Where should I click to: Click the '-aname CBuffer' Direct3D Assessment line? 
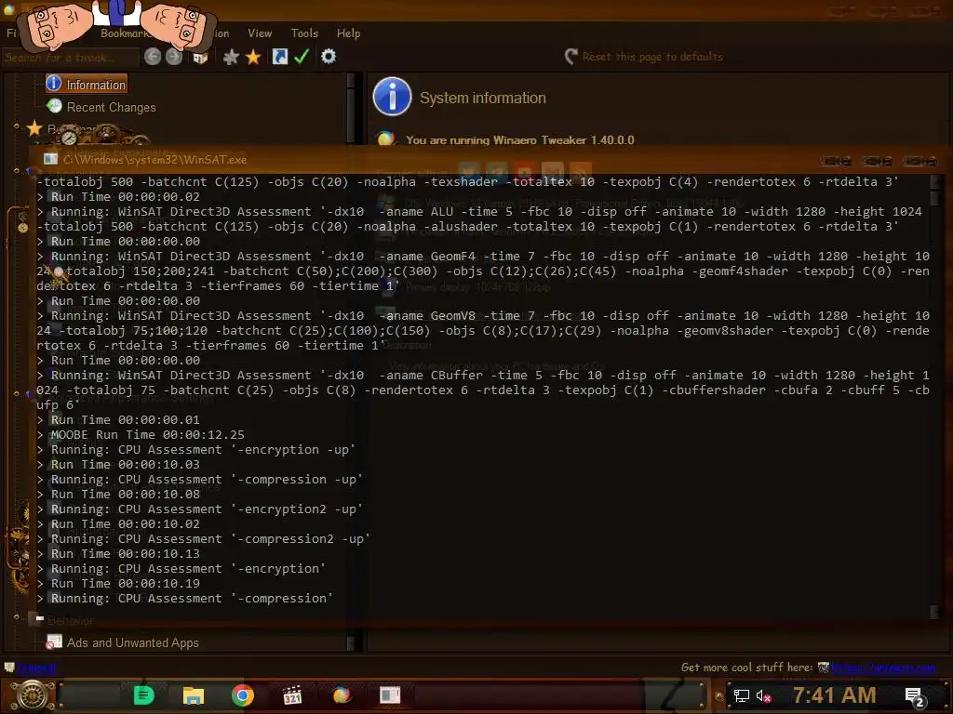[x=483, y=390]
